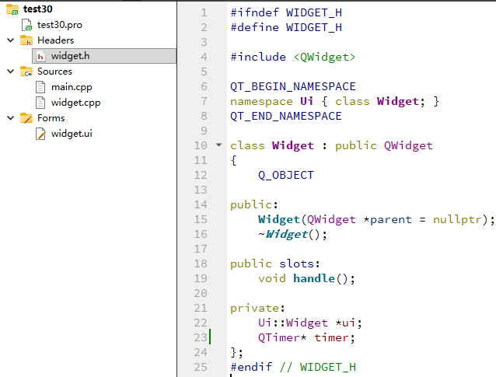Click the timer variable name
Screen dimensions: 496x377
(331, 337)
